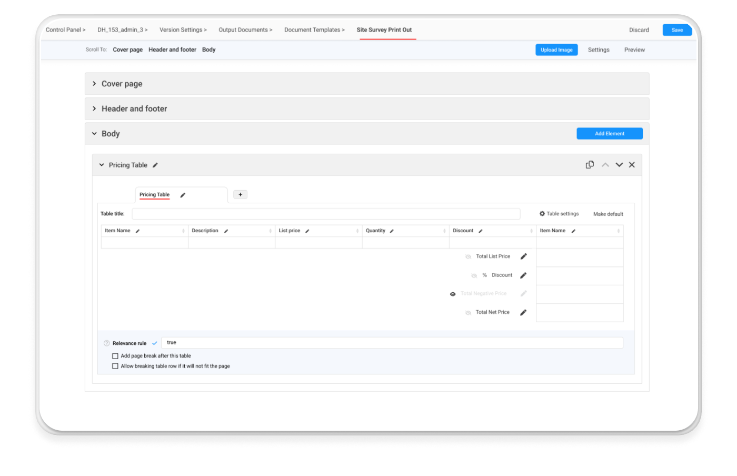This screenshot has height=476, width=737.
Task: Edit the Pricing Table section name pencil
Action: [x=155, y=165]
